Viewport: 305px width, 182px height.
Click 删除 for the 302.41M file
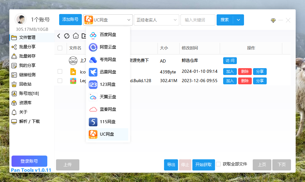(x=245, y=81)
